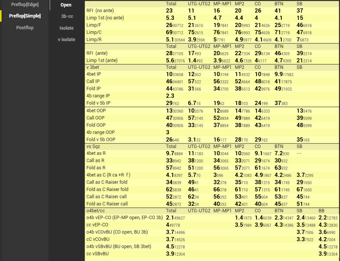Click the RFI (no ante) row label

pos(100,11)
